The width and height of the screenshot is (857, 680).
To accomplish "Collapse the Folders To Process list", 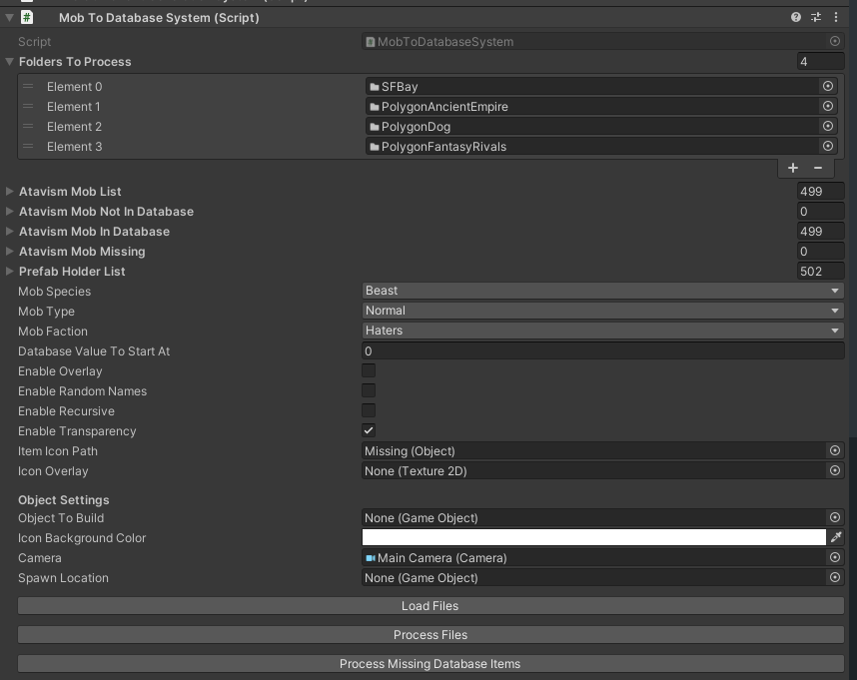I will click(x=9, y=61).
